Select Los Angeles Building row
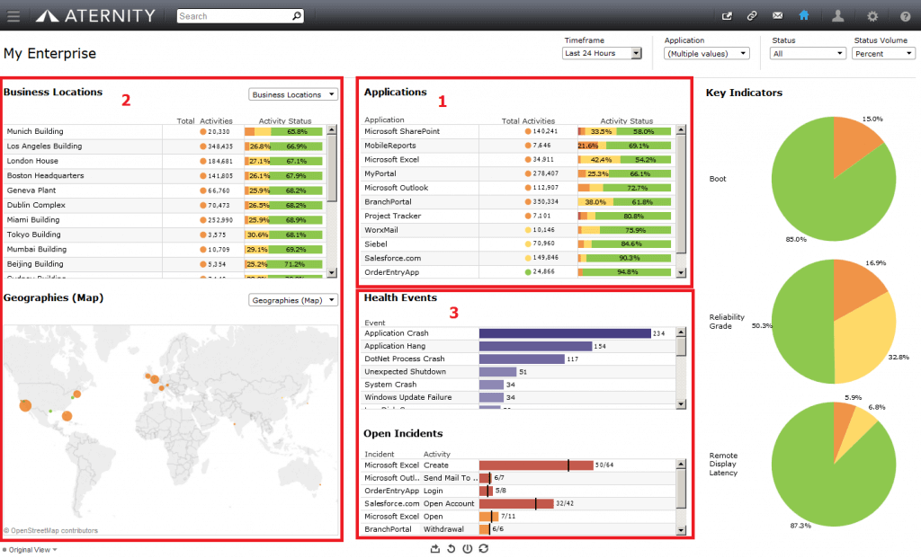 coord(165,146)
